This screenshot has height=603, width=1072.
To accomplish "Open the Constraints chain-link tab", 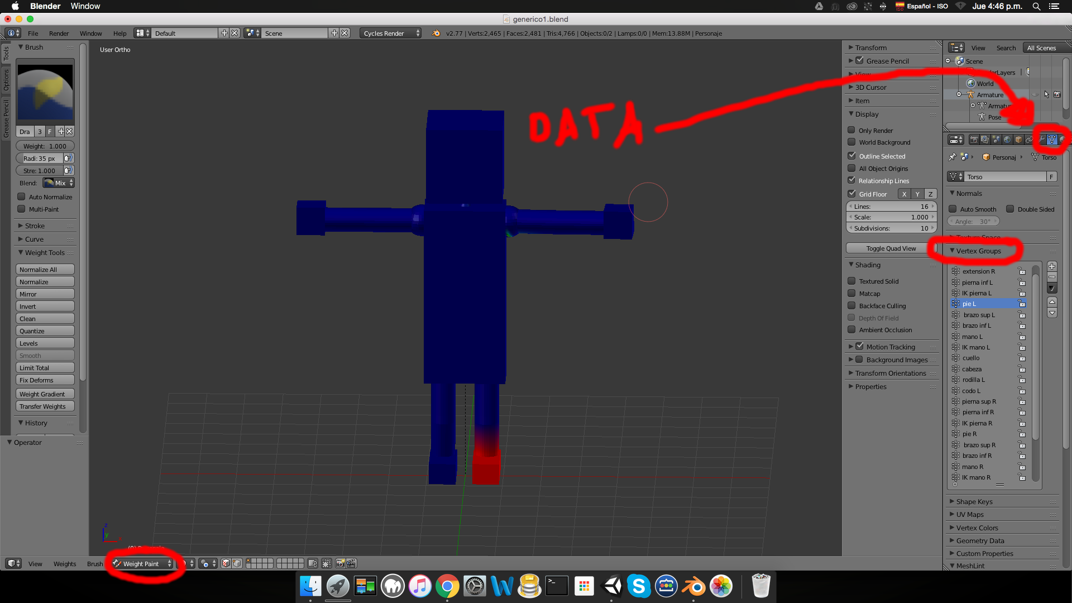I will click(1029, 140).
